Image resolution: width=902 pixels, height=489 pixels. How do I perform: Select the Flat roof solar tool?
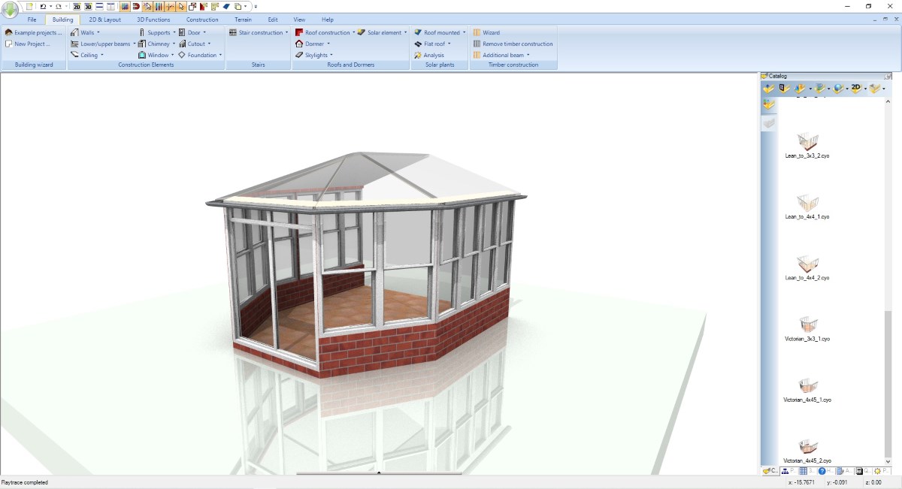[x=431, y=44]
